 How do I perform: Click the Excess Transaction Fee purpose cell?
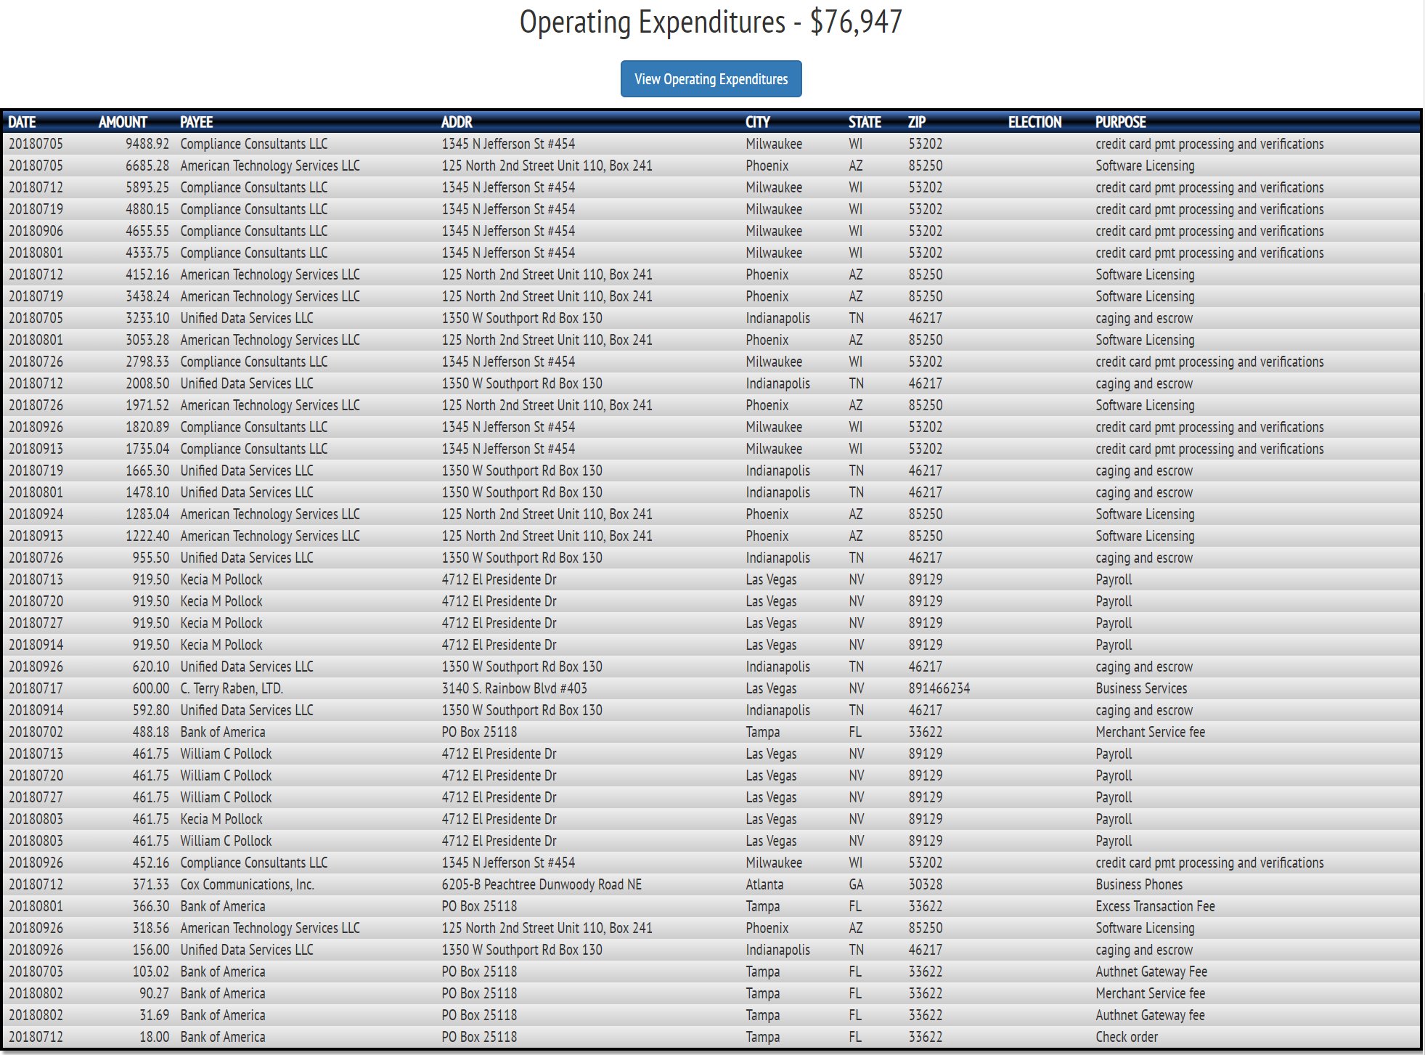click(x=1155, y=906)
